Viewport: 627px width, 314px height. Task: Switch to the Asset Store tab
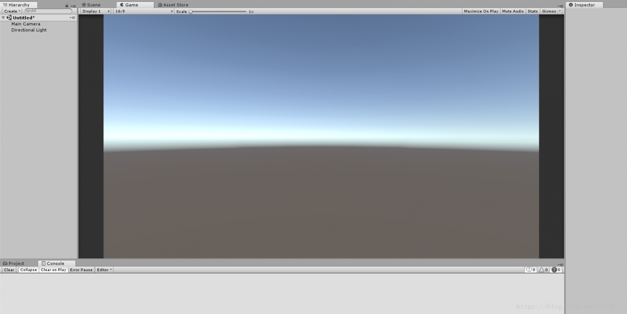tap(174, 5)
